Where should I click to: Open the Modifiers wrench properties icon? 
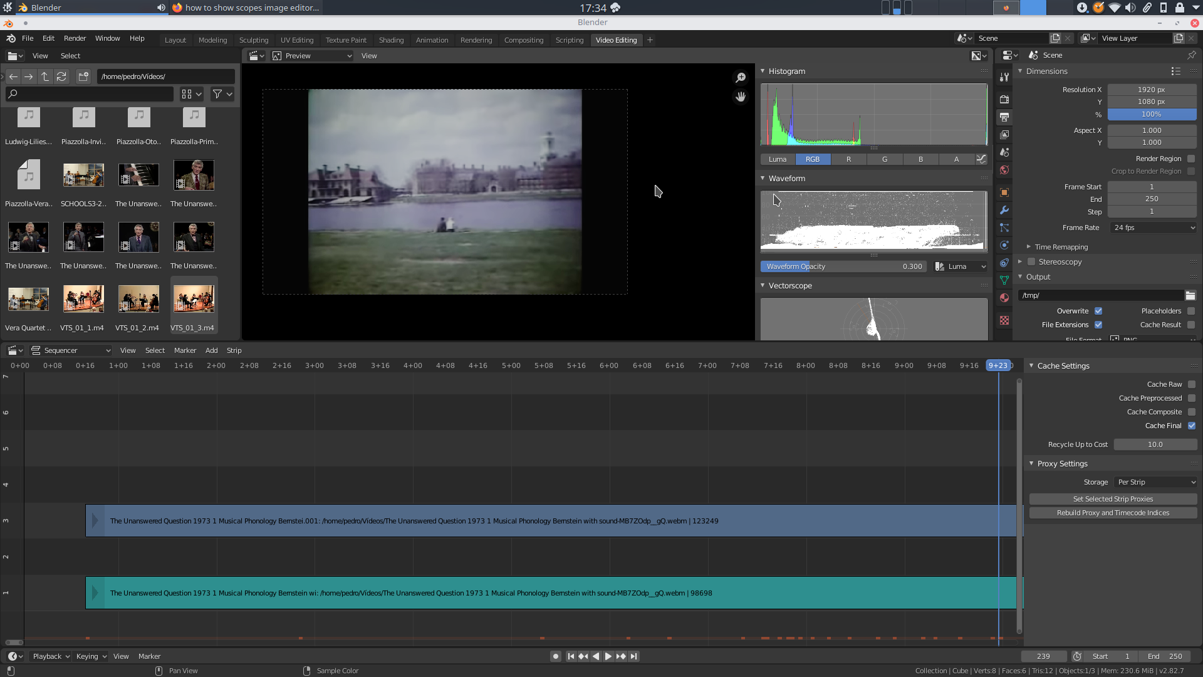point(1004,210)
